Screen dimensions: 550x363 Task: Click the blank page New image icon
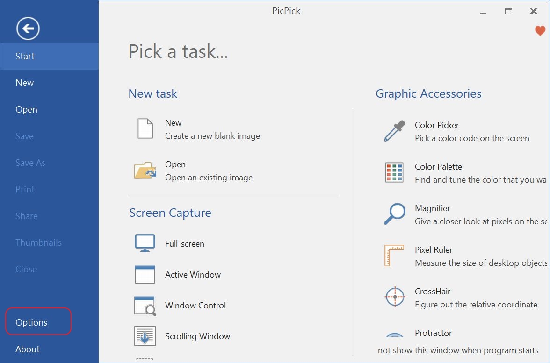(145, 128)
